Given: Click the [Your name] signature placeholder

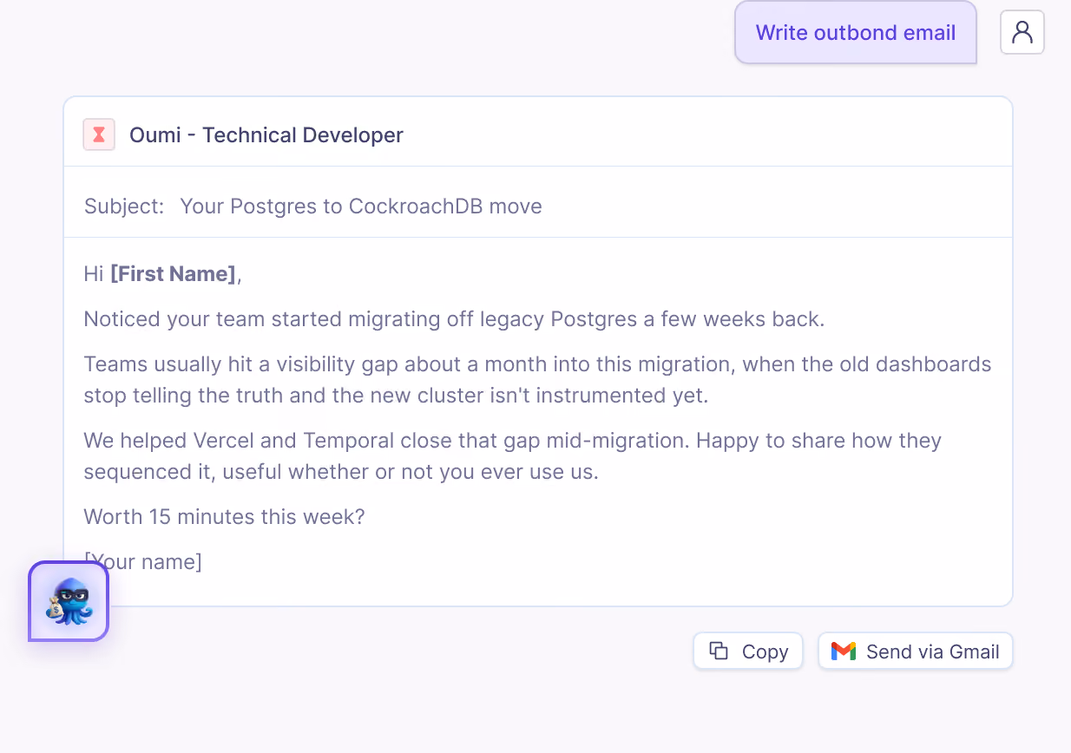Looking at the screenshot, I should pos(143,562).
